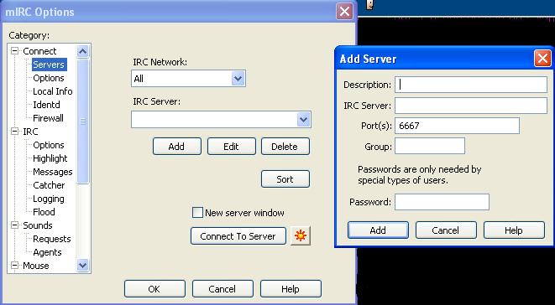Click OK in mIRC Options
555x305 pixels.
point(154,289)
